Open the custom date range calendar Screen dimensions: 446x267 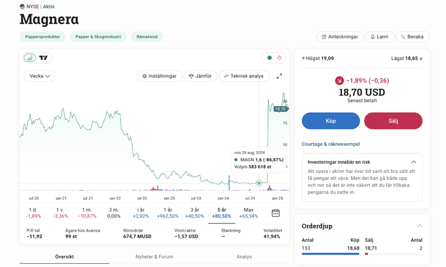click(x=275, y=213)
